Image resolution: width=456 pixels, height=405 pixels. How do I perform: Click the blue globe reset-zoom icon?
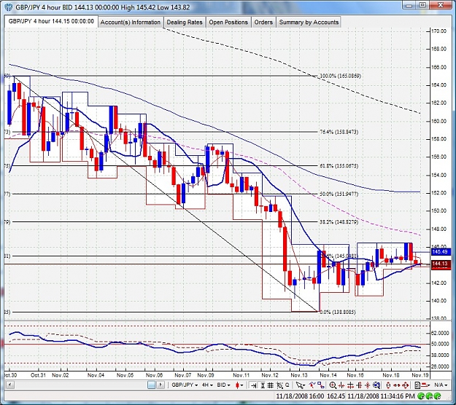click(x=376, y=385)
